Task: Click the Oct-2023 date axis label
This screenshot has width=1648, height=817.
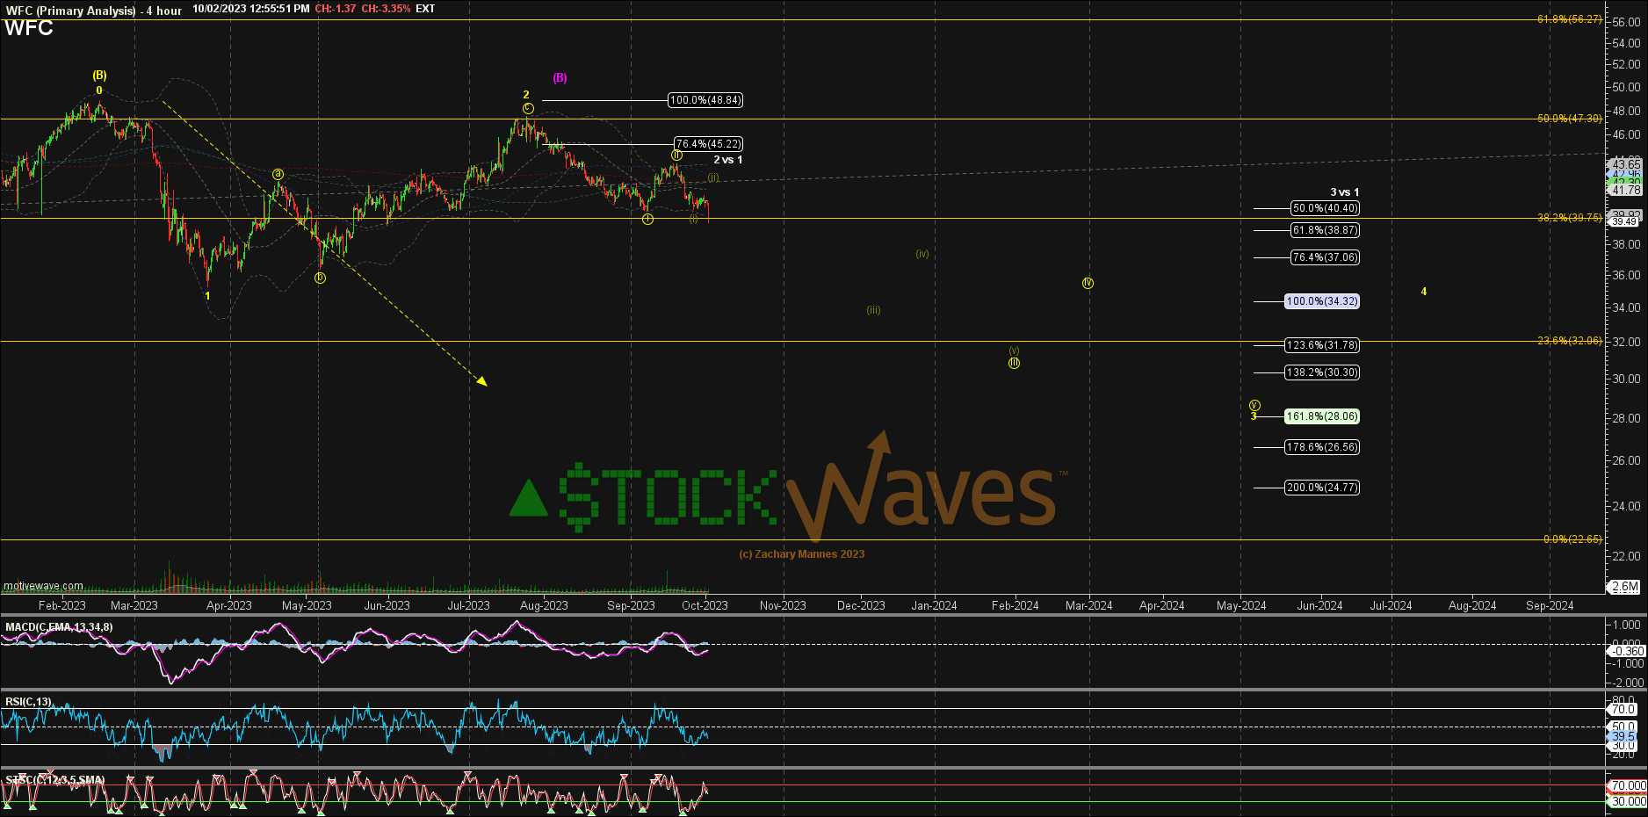Action: coord(705,605)
